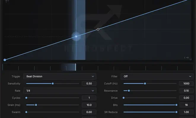Click the time axis arrow icon in graph corner
Image resolution: width=196 pixels, height=118 pixels.
pyautogui.click(x=186, y=58)
